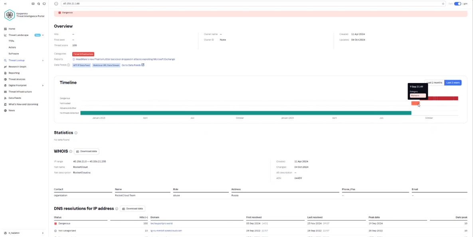Click the Threat Lookup magnifier icon
Viewport: 473px width, 237px height.
(6, 60)
